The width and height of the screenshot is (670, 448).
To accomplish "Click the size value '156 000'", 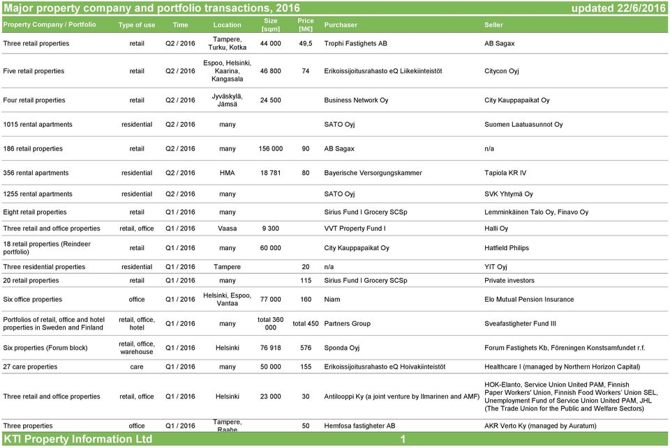I will pyautogui.click(x=271, y=148).
